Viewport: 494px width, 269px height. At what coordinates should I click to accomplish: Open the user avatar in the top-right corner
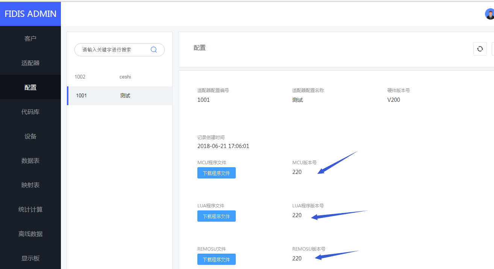coord(489,14)
